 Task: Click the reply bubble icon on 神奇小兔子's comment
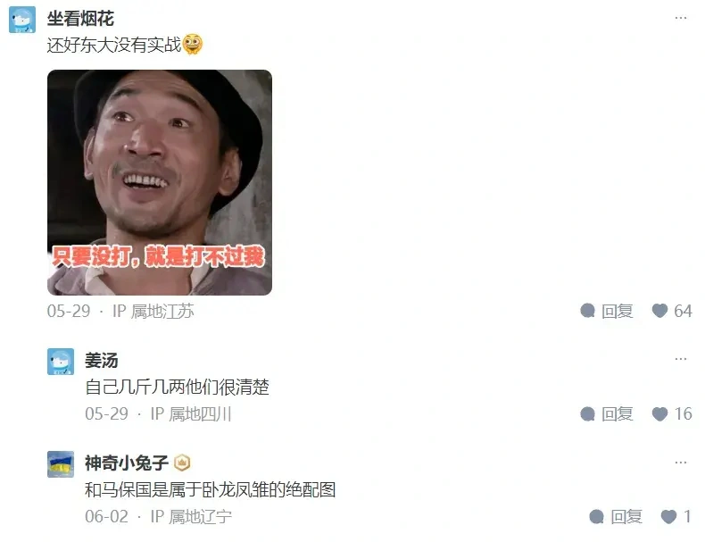(x=597, y=516)
